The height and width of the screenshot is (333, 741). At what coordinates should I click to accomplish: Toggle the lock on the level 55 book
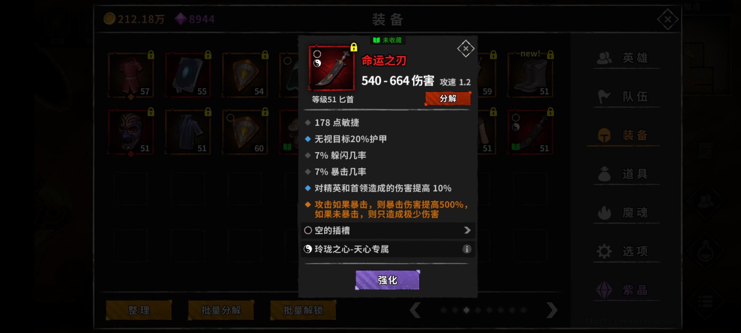[208, 55]
